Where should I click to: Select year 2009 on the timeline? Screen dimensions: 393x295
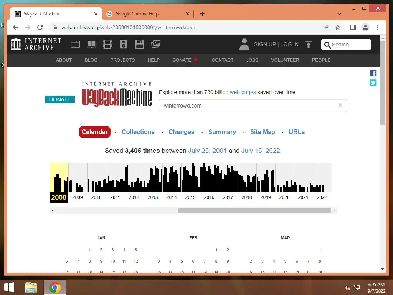[78, 197]
